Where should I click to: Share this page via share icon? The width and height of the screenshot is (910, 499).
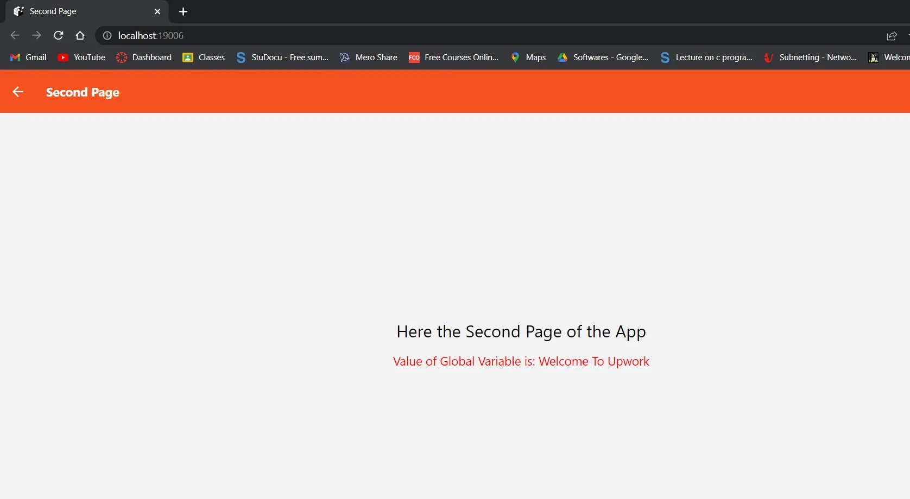pos(892,36)
